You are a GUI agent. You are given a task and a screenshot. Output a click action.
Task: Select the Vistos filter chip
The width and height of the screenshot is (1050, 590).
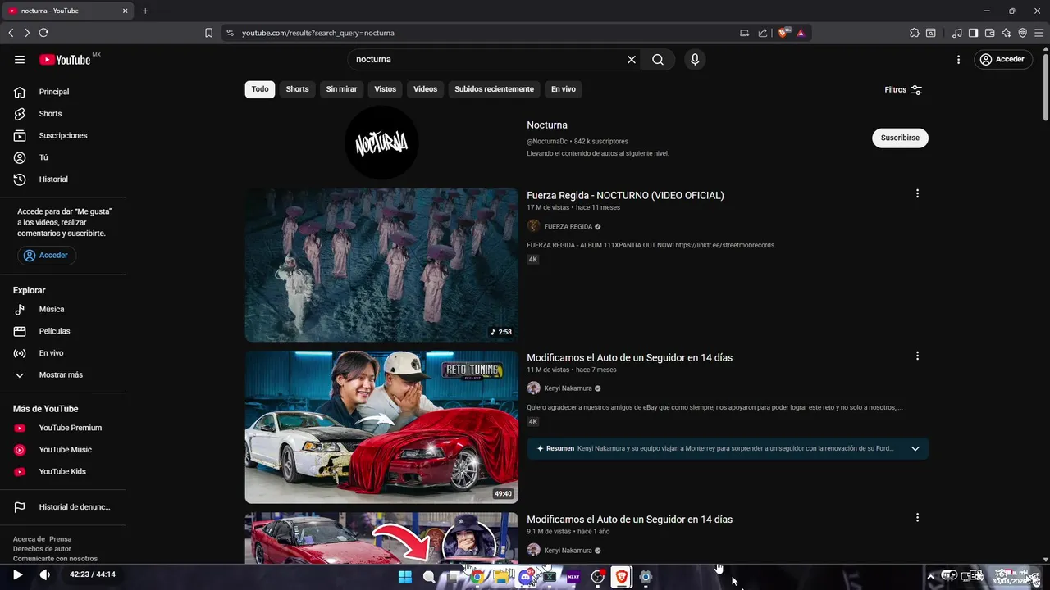[x=385, y=89]
